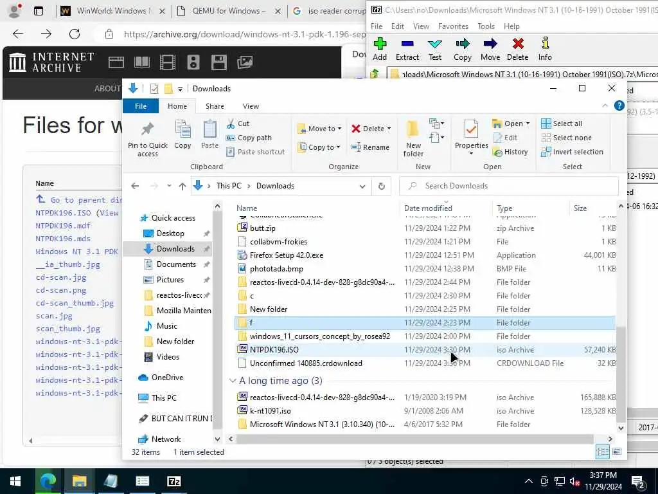This screenshot has width=658, height=494.
Task: Switch to large icons view in Explorer
Action: click(617, 452)
